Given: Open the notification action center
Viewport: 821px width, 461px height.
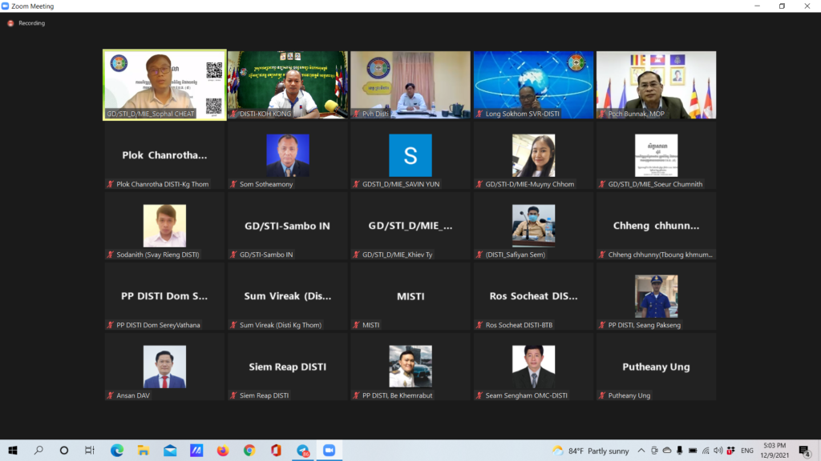Looking at the screenshot, I should [805, 451].
